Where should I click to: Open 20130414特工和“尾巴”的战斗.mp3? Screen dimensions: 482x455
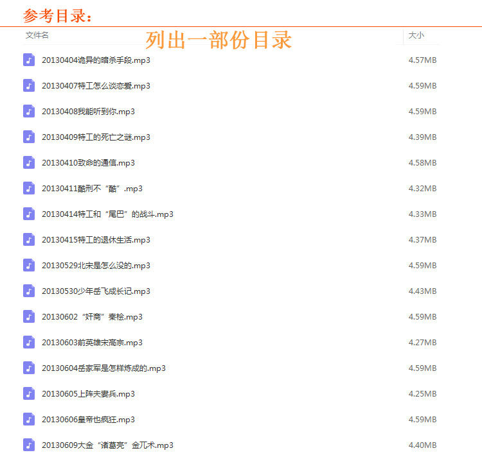click(x=107, y=214)
